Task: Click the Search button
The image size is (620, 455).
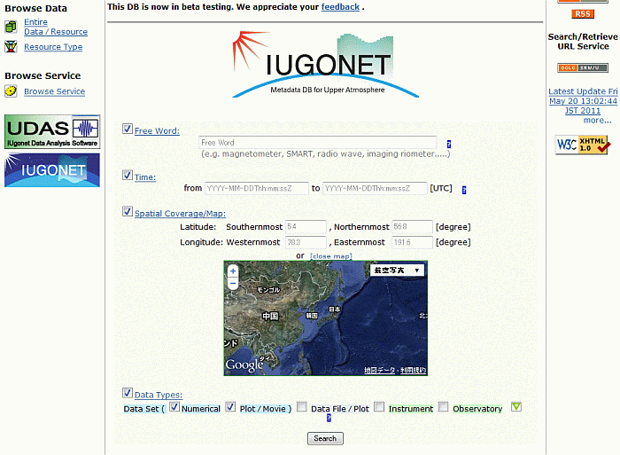Action: tap(325, 438)
